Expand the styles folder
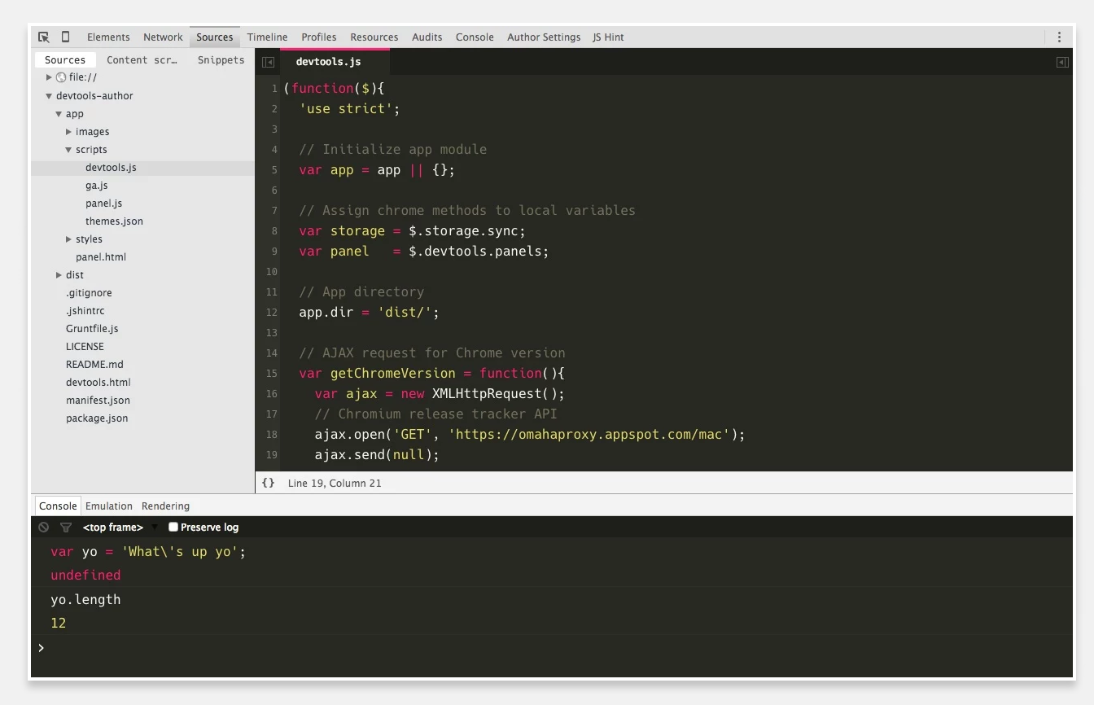This screenshot has width=1094, height=705. [68, 239]
